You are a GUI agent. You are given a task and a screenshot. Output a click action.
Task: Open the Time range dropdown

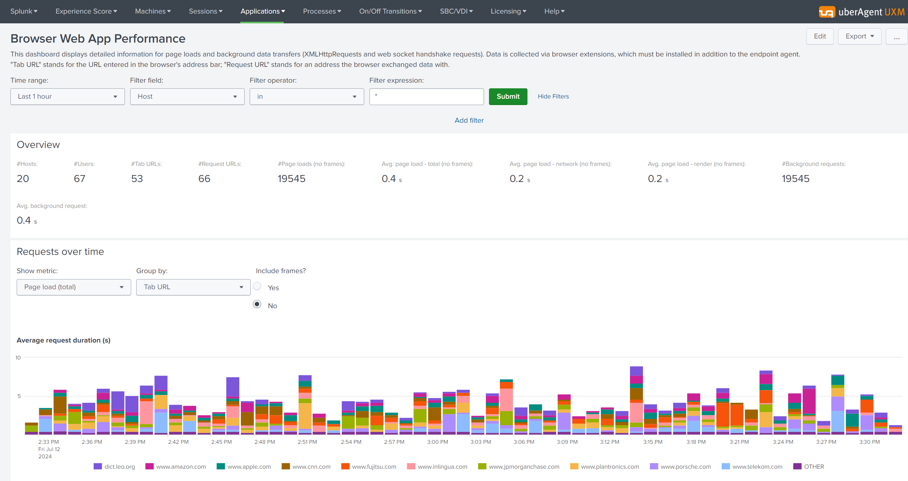click(x=67, y=97)
